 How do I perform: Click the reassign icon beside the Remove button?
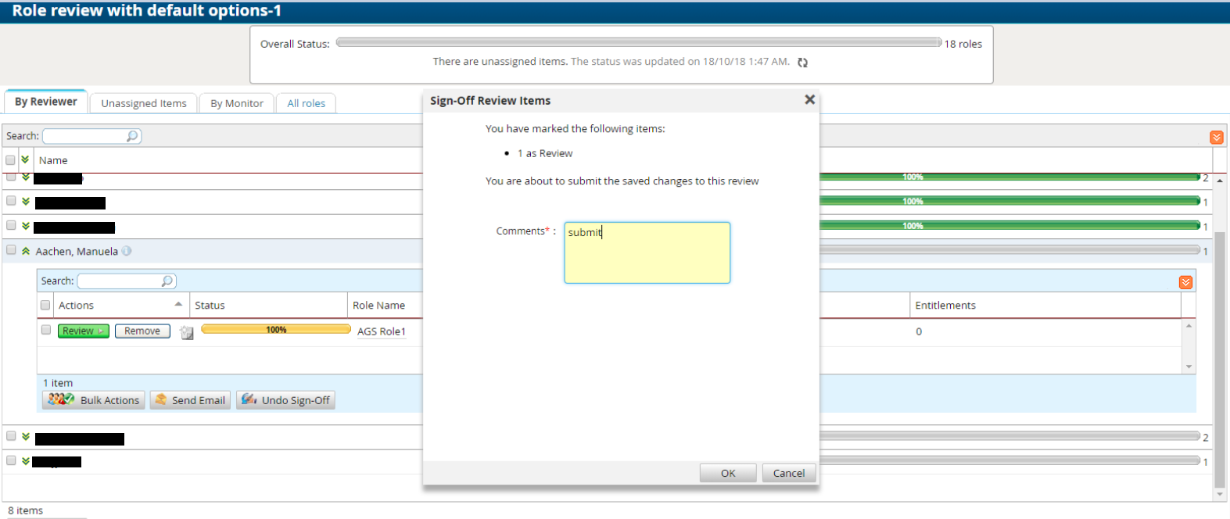pos(186,332)
